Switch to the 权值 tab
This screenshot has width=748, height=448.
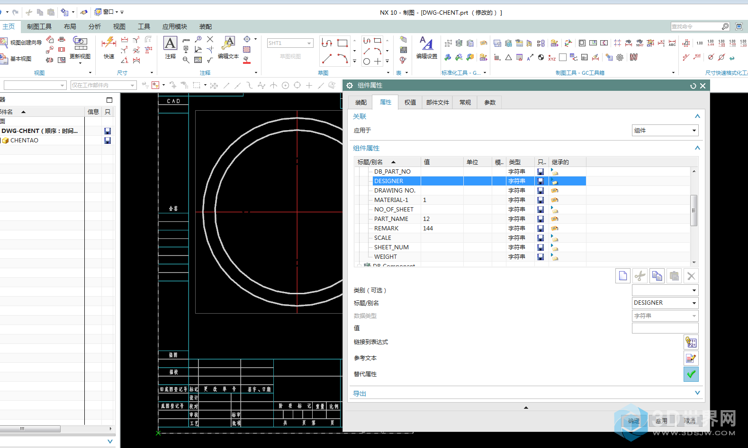click(410, 103)
